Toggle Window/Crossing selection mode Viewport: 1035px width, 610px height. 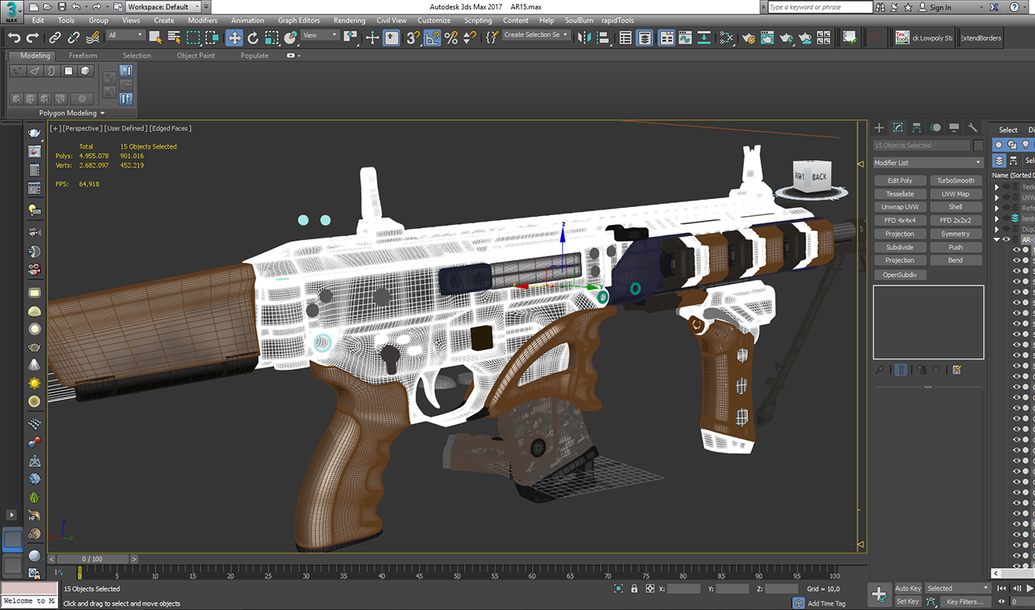point(212,37)
